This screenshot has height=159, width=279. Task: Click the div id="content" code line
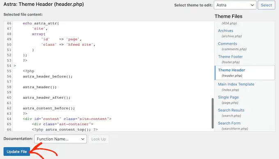click(67, 119)
